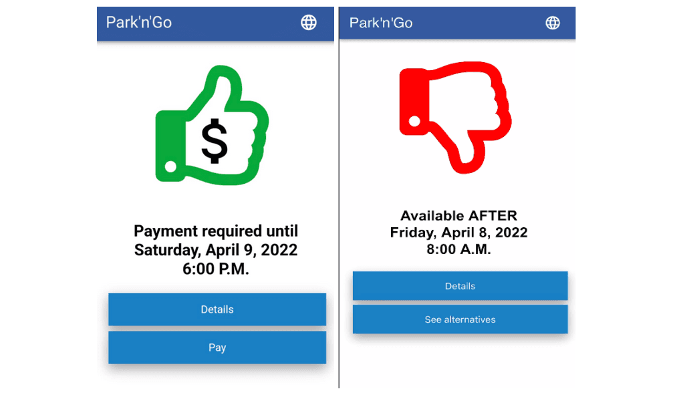675x401 pixels.
Task: Click vertical divider between the two screens
Action: coord(339,197)
